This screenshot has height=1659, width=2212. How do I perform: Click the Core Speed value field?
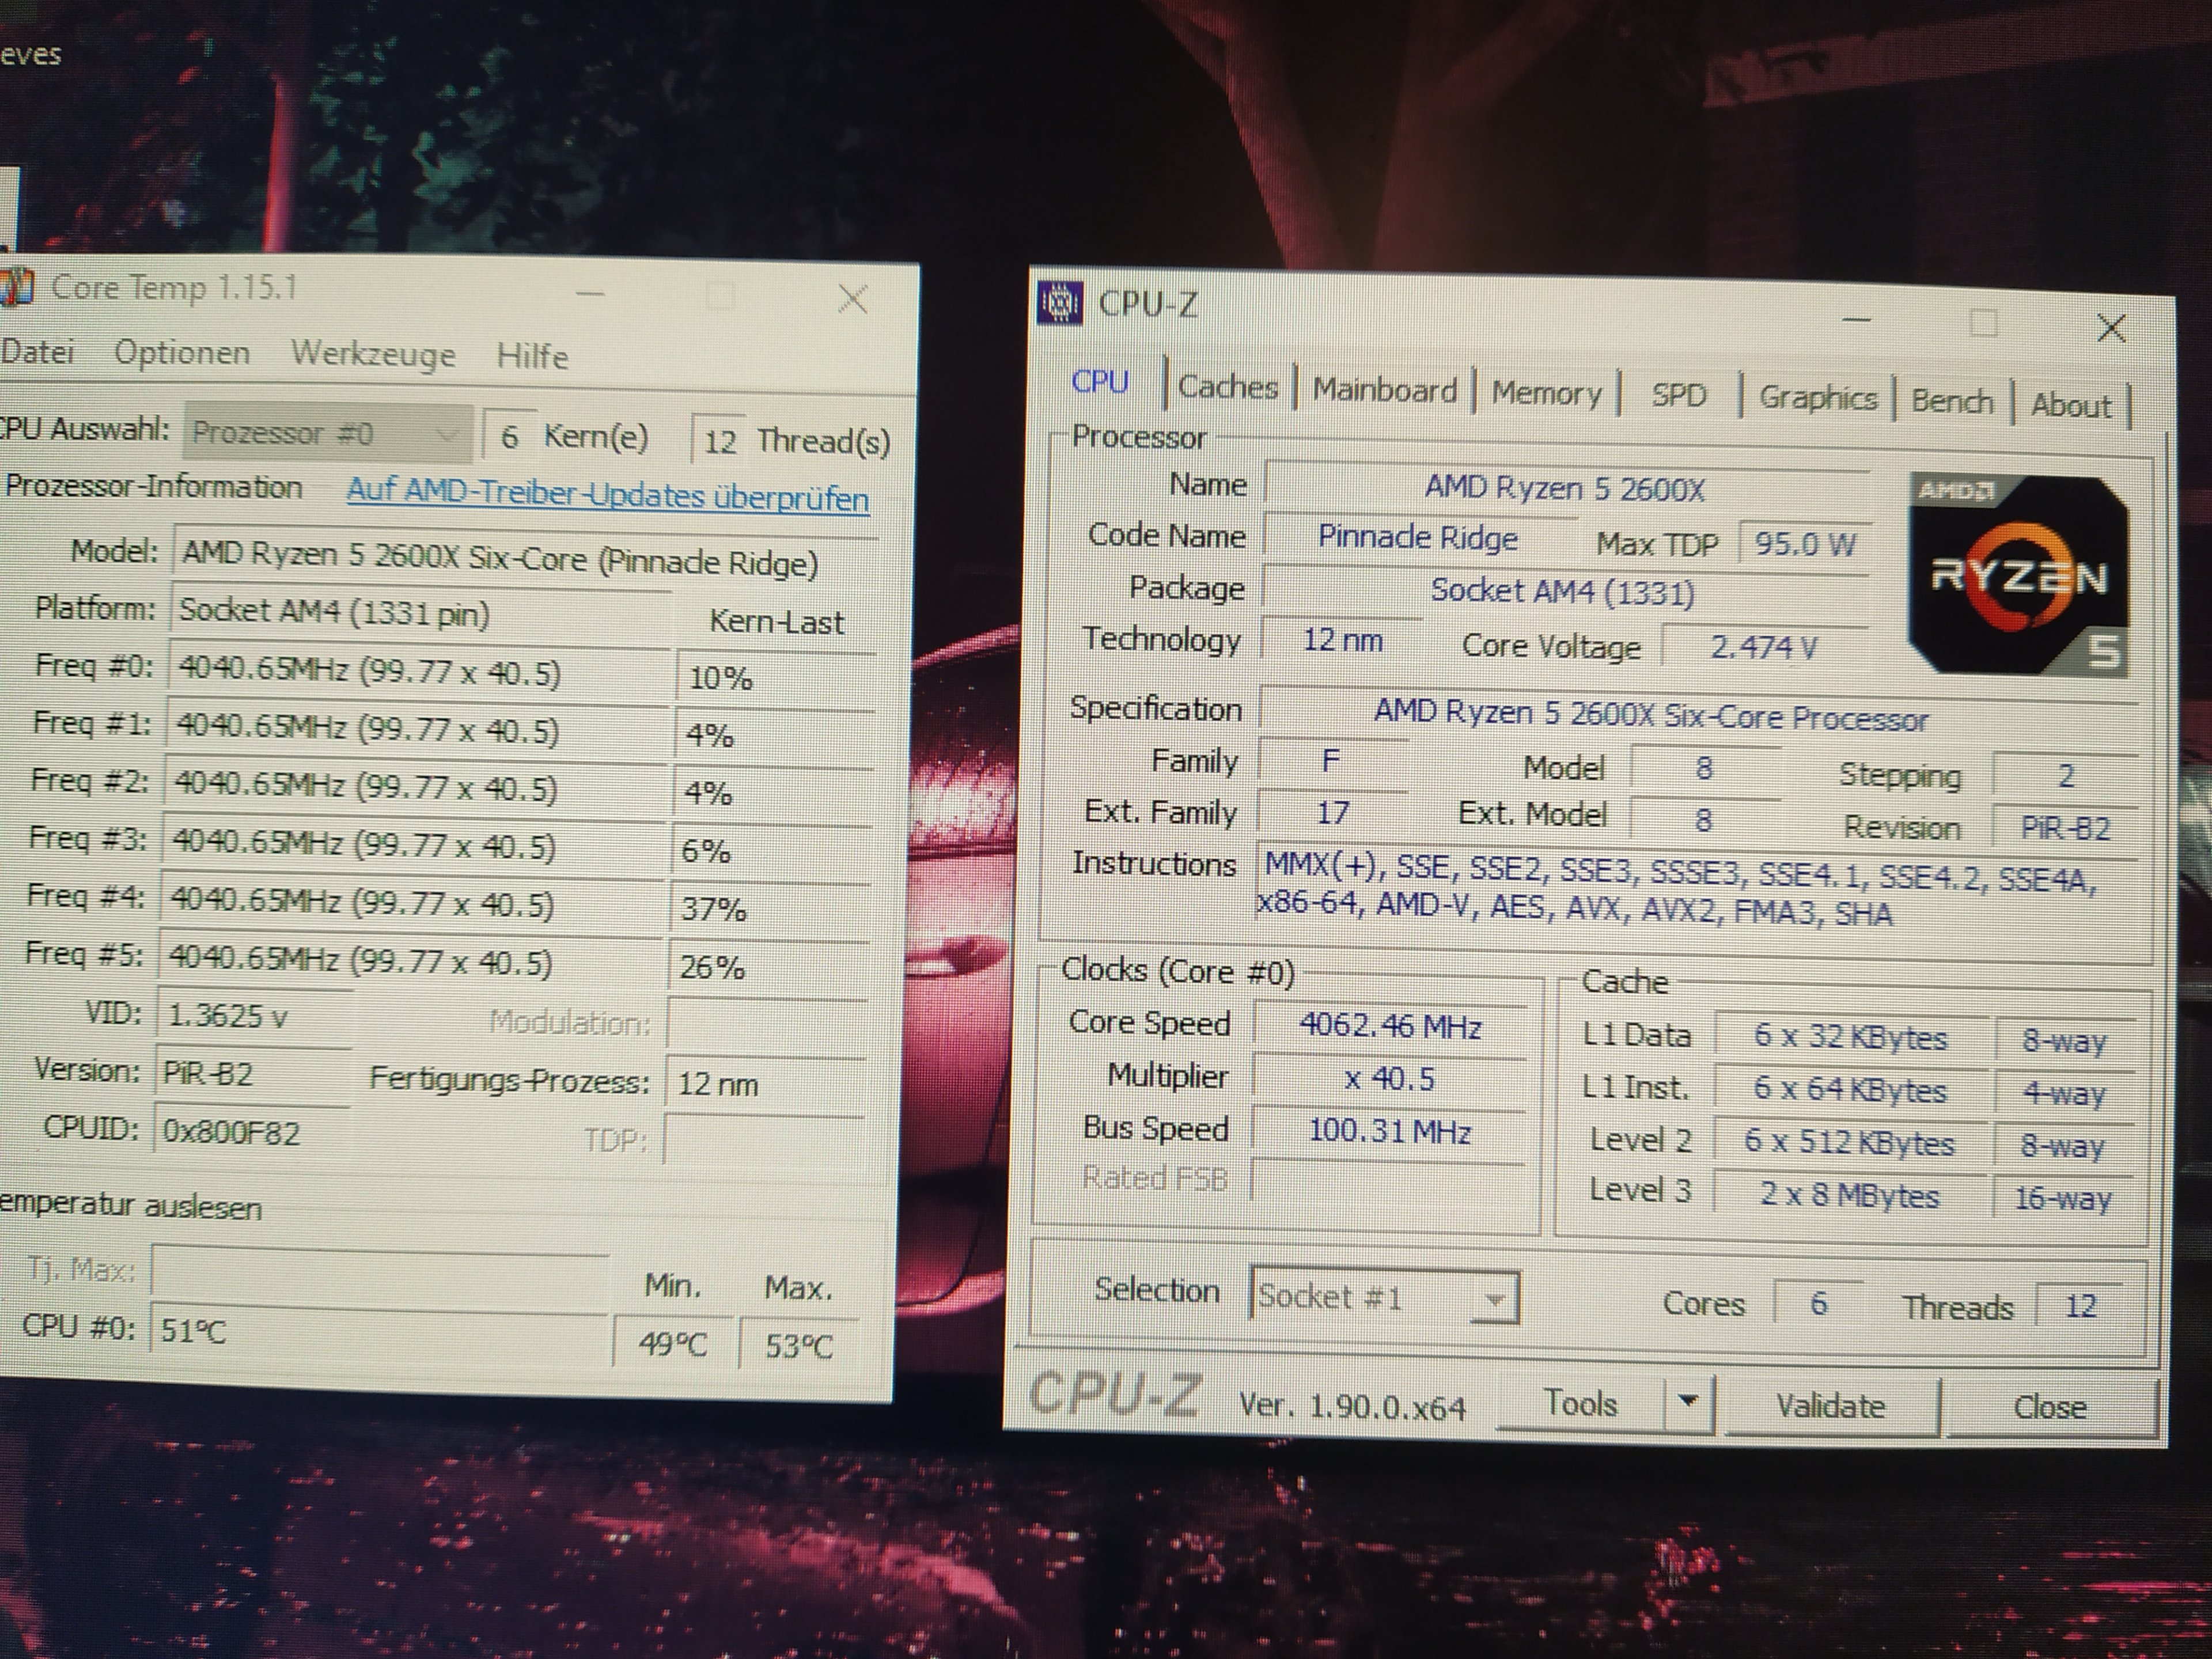coord(1389,1026)
